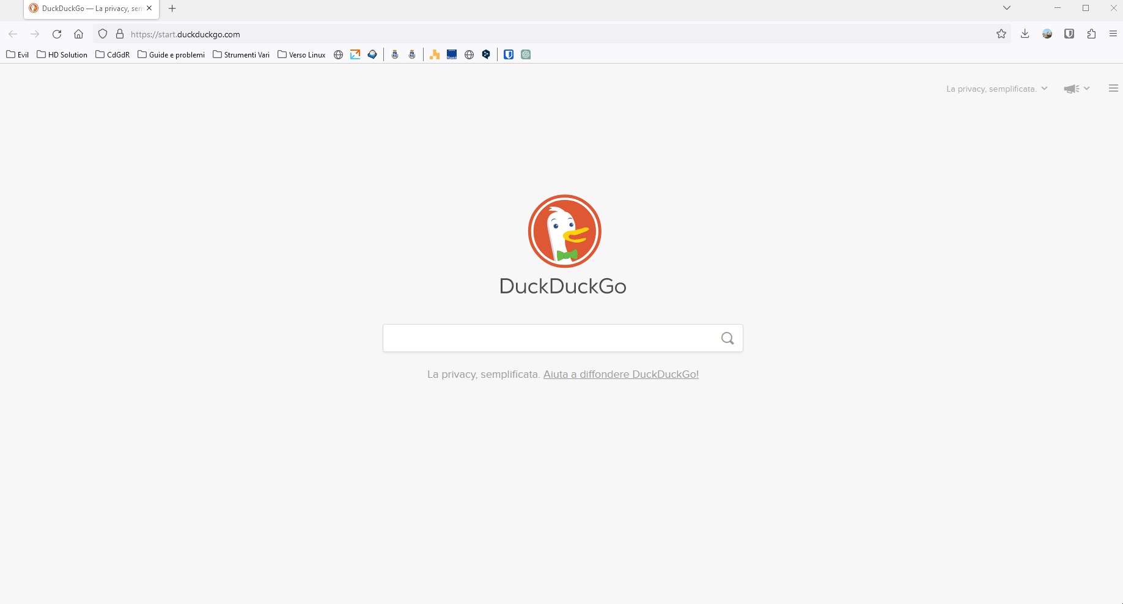This screenshot has height=604, width=1123.
Task: Open 'Aiuta a diffondere DuckDuckGo!' link
Action: tap(621, 374)
